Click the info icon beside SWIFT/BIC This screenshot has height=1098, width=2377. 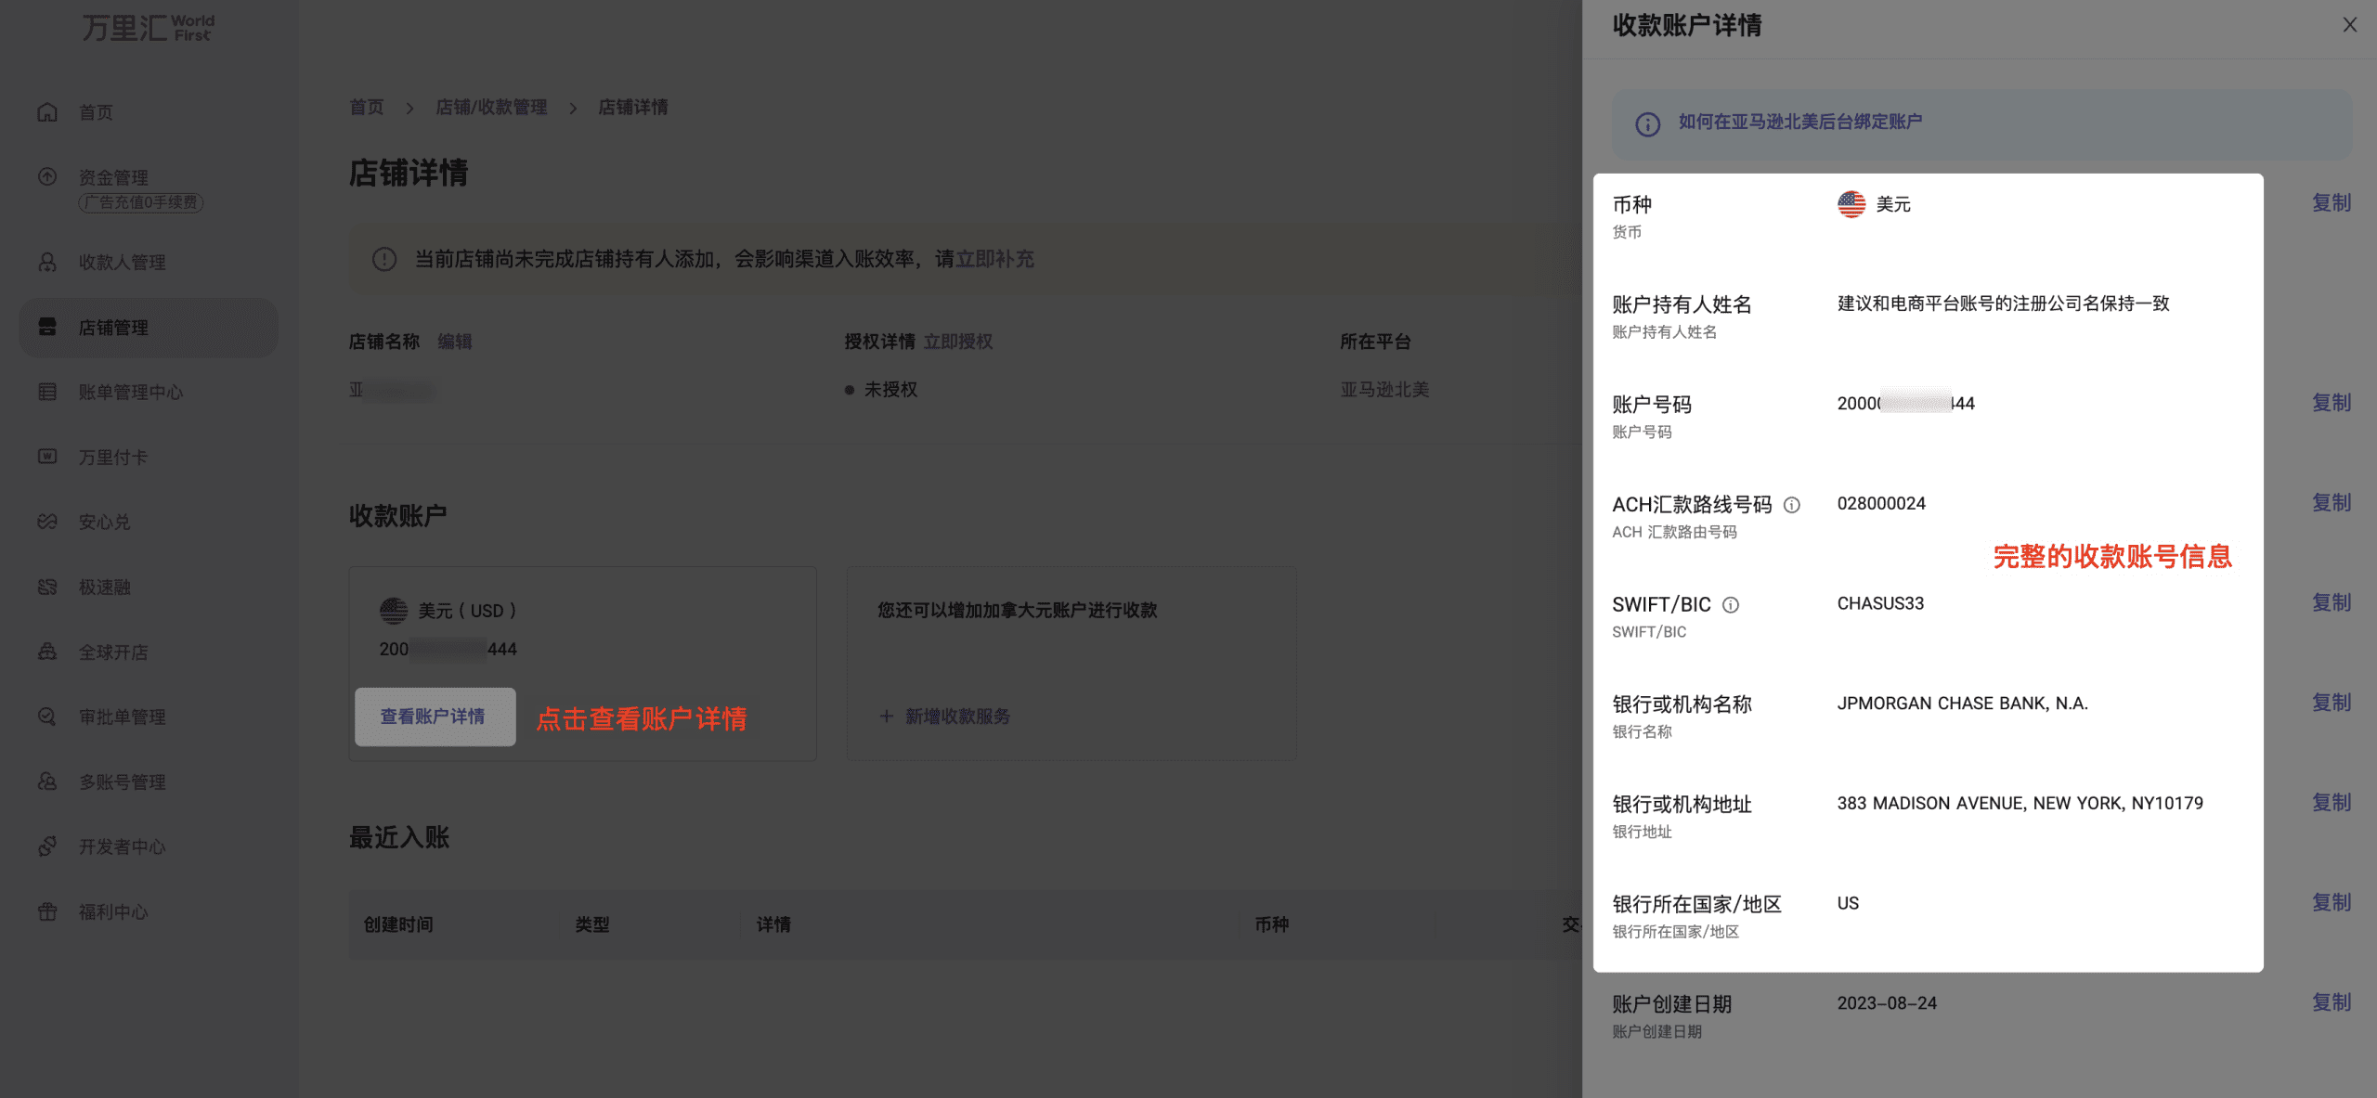1731,605
